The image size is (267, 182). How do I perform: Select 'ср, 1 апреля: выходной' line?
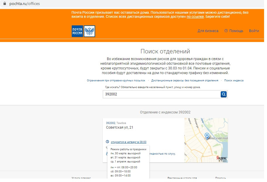[x=125, y=162]
